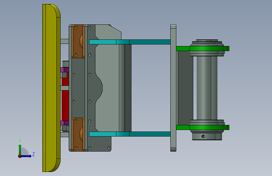Pick the set screw on lower collar

[x=203, y=137]
